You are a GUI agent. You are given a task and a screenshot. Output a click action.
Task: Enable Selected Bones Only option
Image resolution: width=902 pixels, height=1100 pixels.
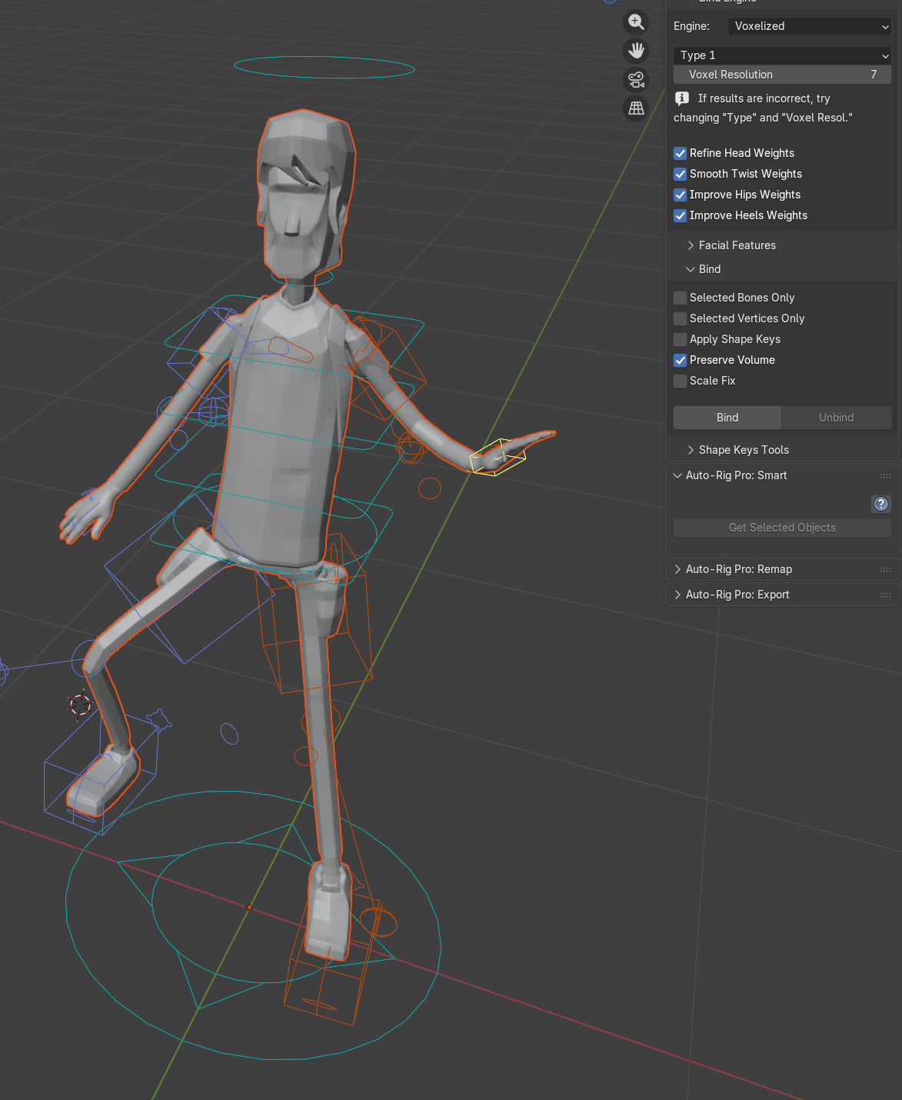click(x=681, y=298)
